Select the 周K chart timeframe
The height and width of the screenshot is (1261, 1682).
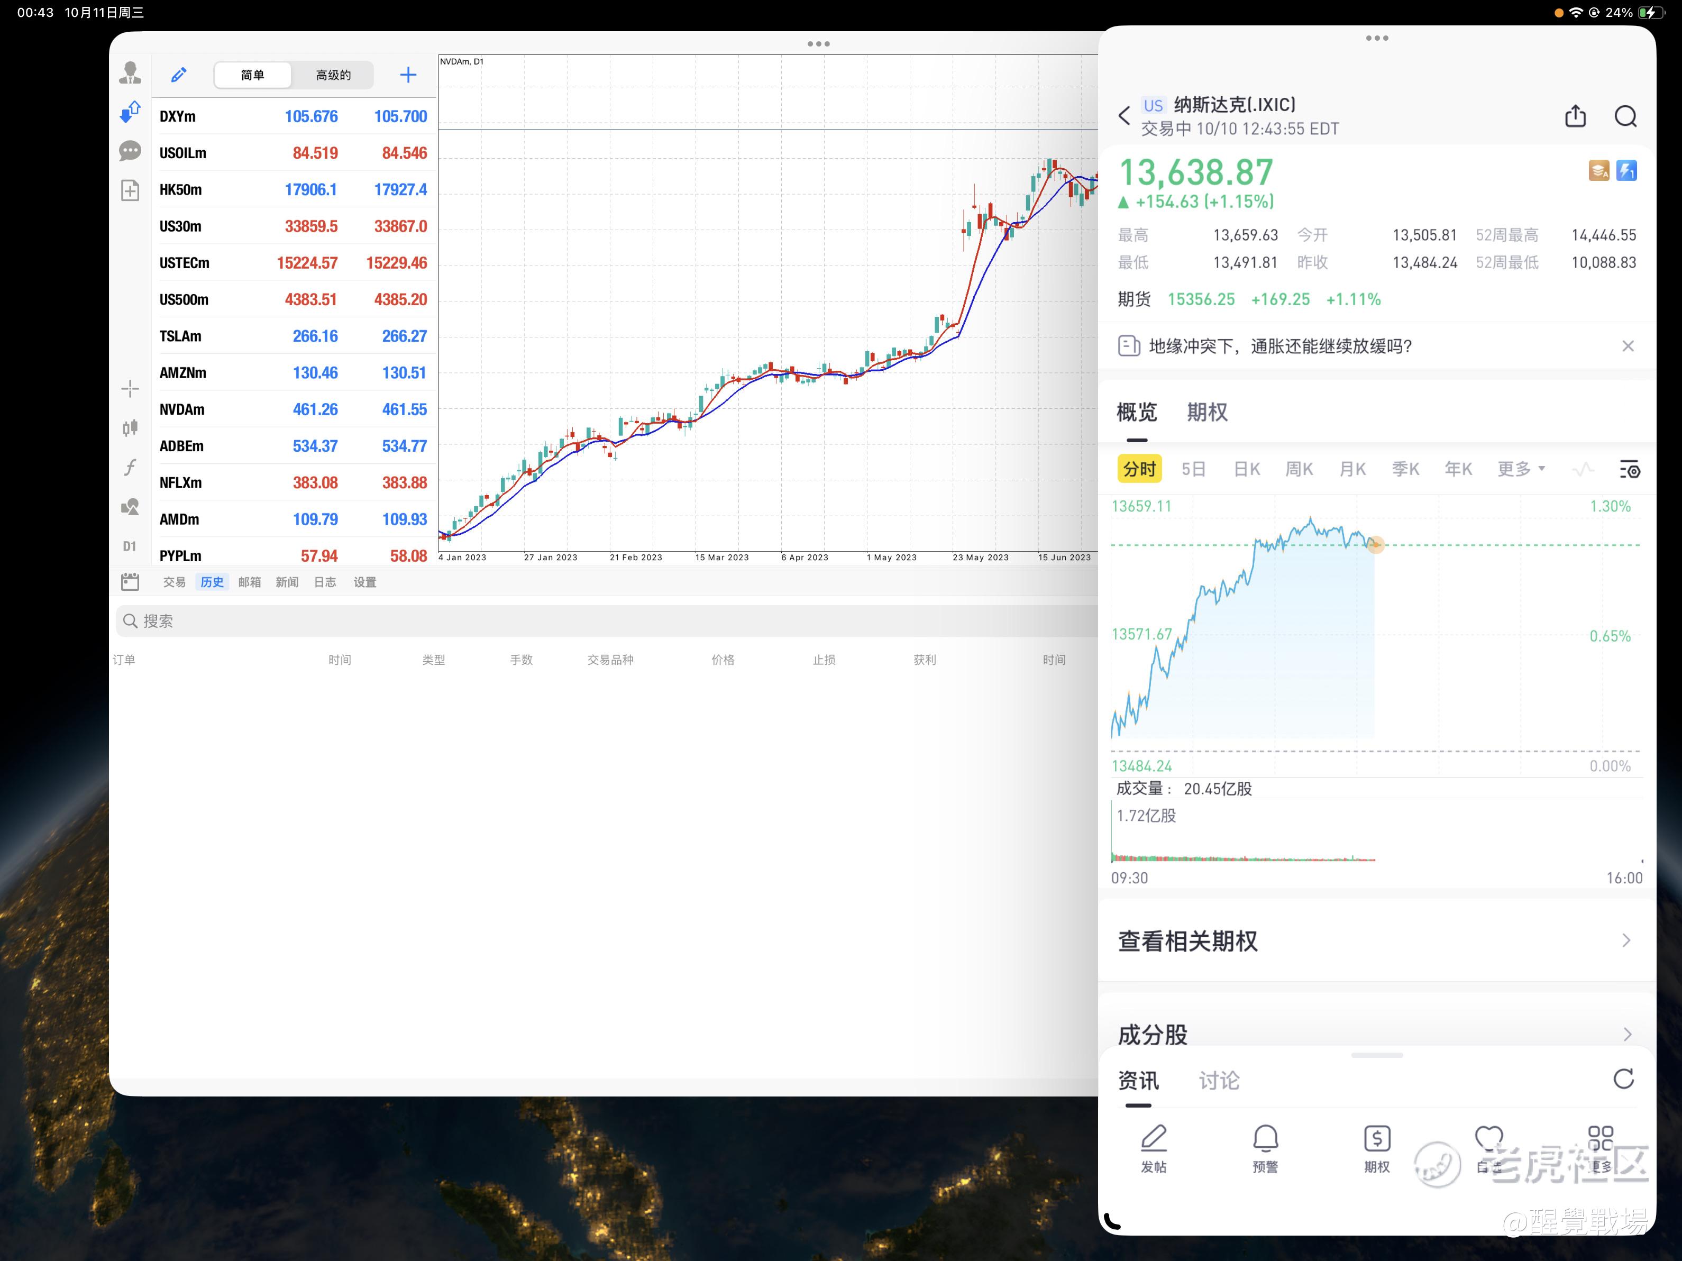tap(1299, 469)
